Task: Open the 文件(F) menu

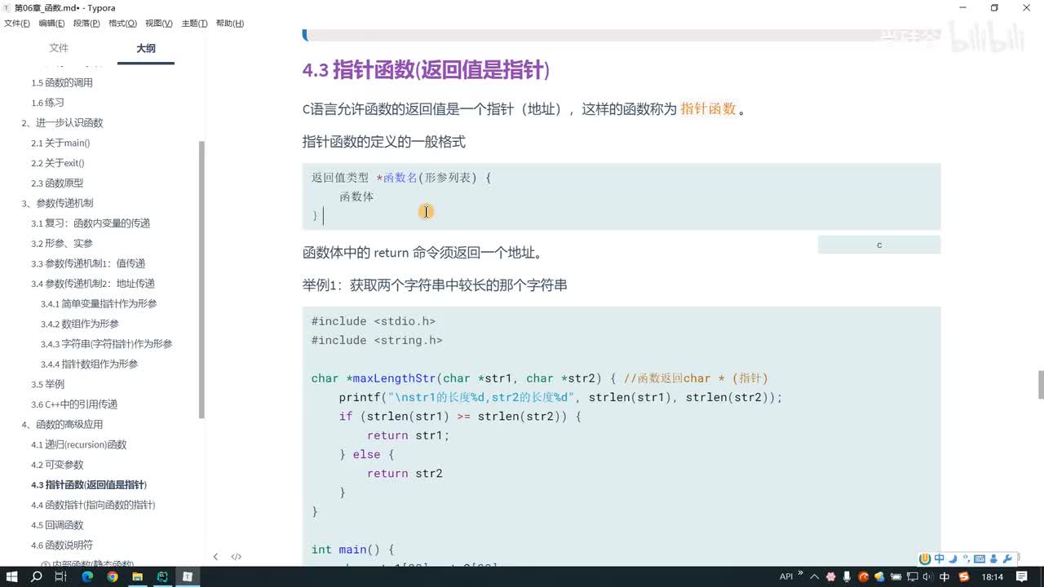Action: click(16, 24)
